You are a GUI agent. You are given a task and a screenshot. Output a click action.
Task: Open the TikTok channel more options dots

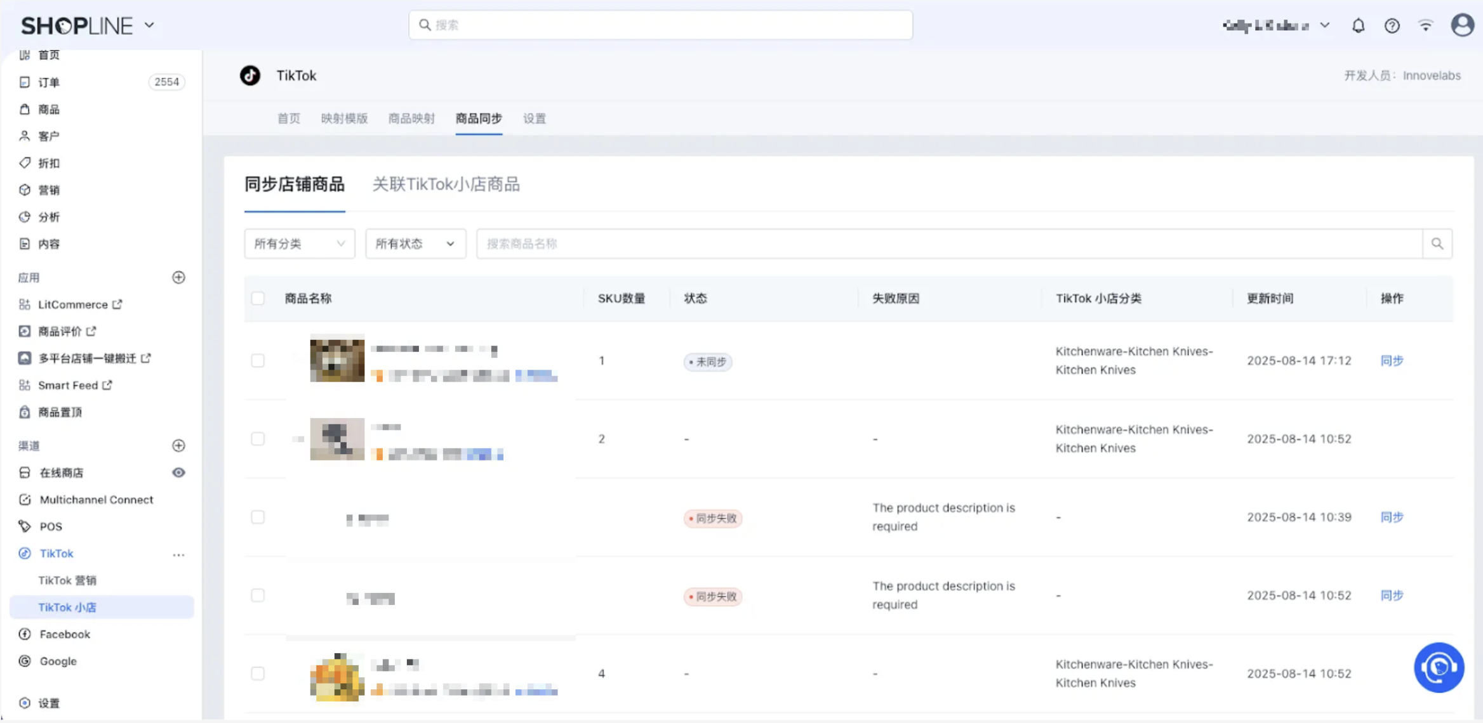pyautogui.click(x=178, y=554)
